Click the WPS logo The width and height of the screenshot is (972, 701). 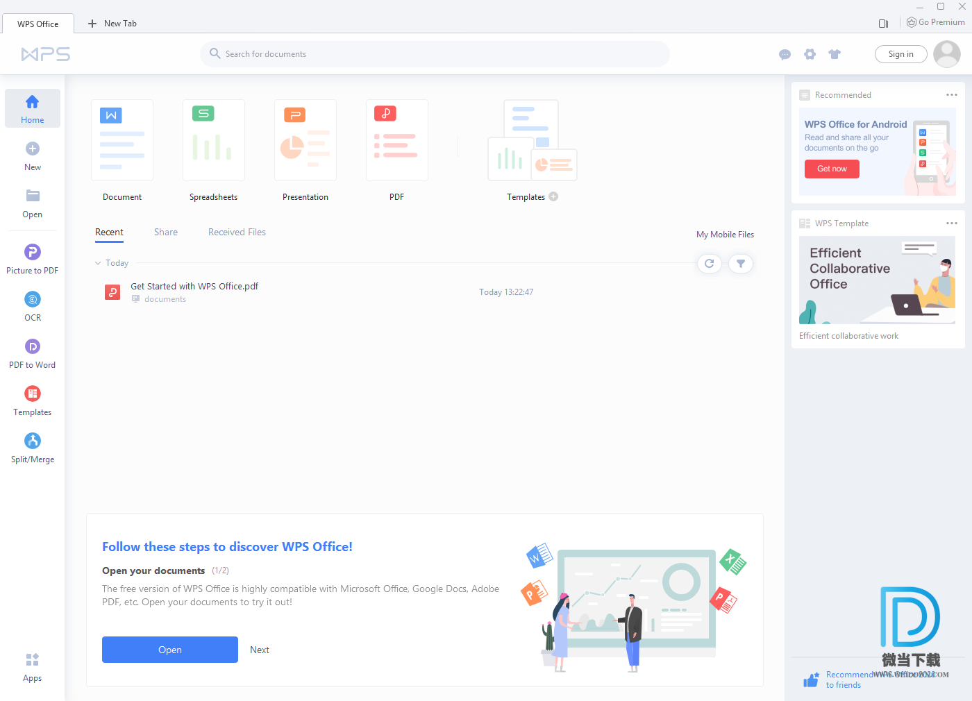tap(46, 54)
